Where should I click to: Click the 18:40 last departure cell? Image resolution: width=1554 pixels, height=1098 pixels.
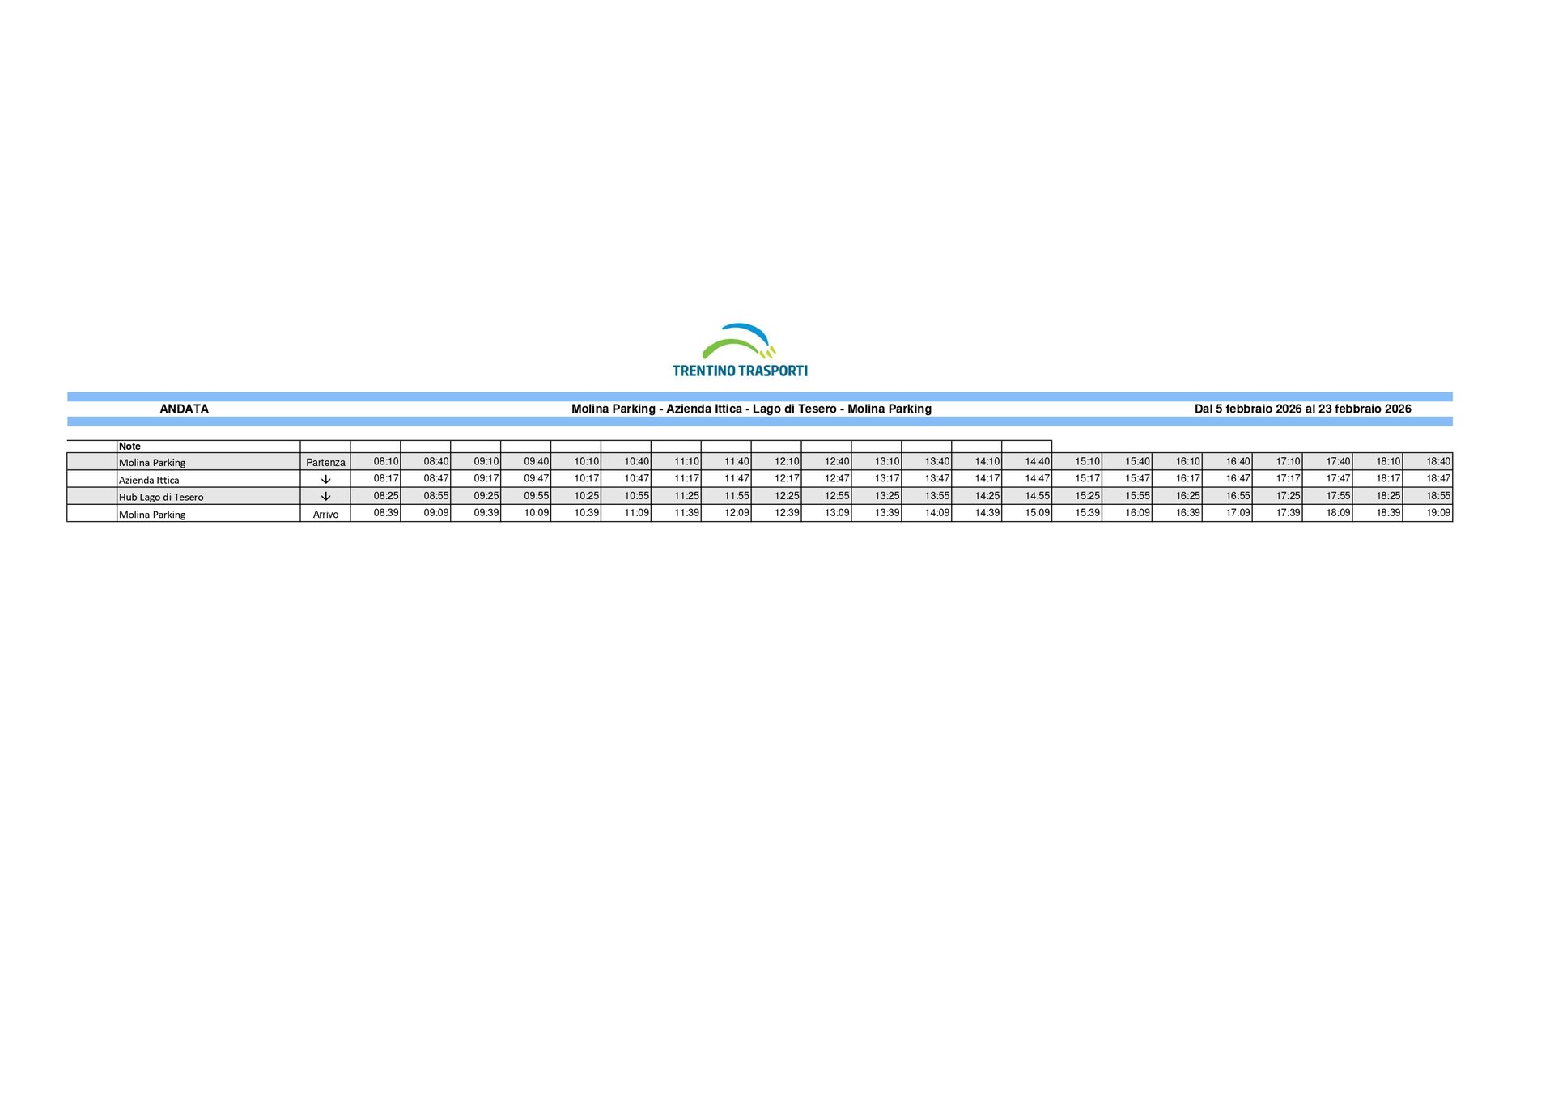pos(1437,461)
